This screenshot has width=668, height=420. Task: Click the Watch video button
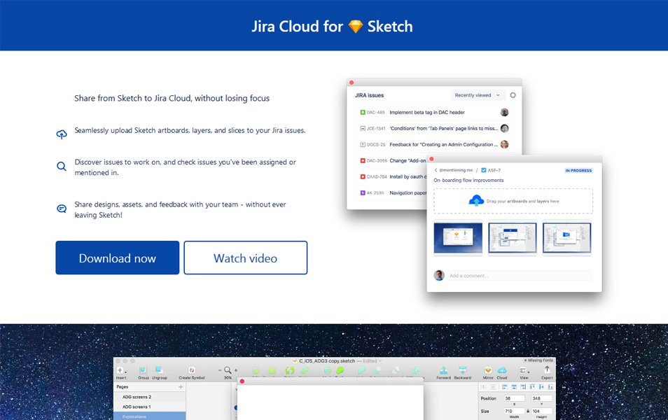coord(245,258)
